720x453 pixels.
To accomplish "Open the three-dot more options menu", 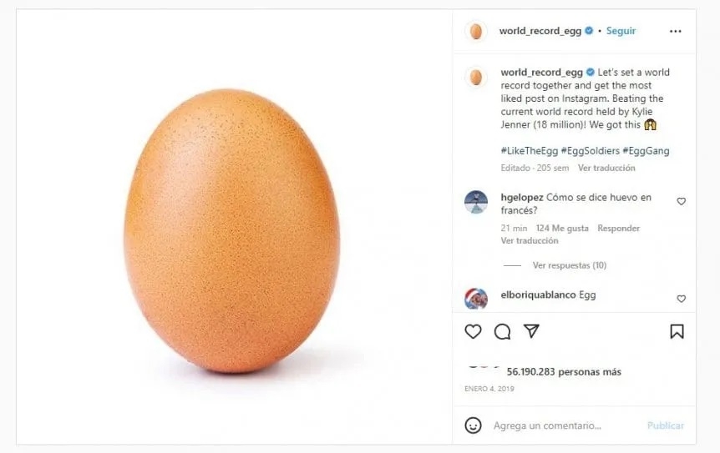I will [x=676, y=31].
